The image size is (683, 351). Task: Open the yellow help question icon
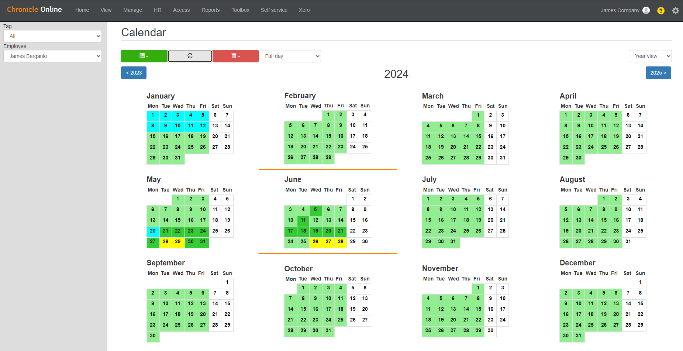point(660,11)
